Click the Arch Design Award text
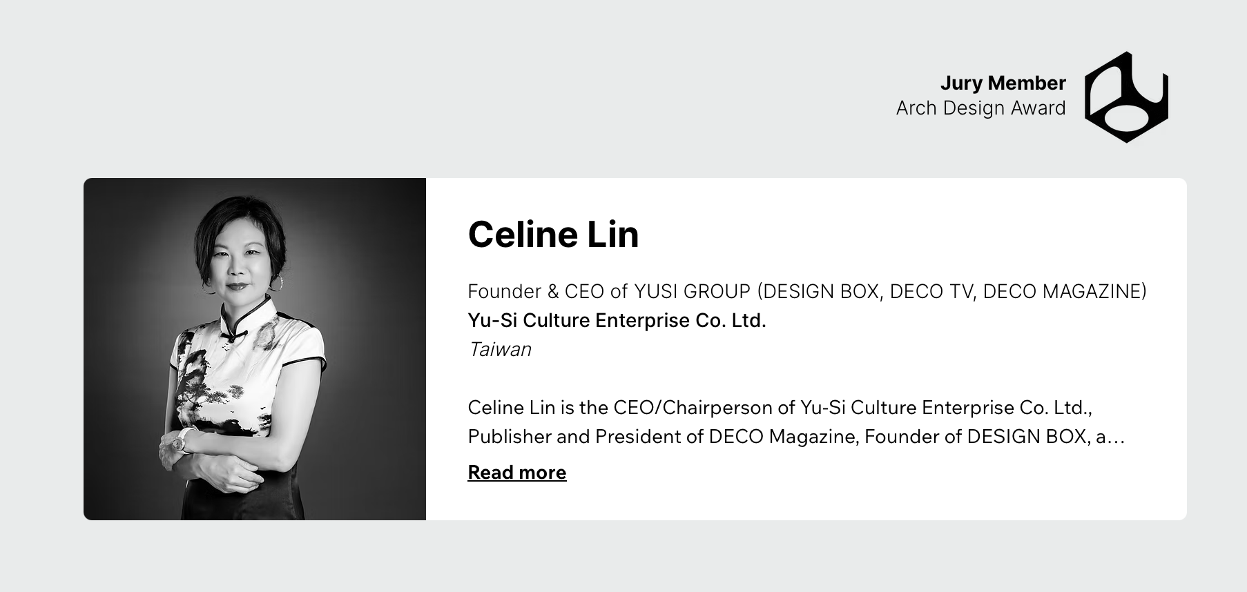Image resolution: width=1247 pixels, height=592 pixels. (980, 108)
